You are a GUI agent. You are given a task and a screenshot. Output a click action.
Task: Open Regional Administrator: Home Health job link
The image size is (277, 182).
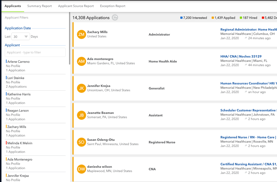click(248, 29)
